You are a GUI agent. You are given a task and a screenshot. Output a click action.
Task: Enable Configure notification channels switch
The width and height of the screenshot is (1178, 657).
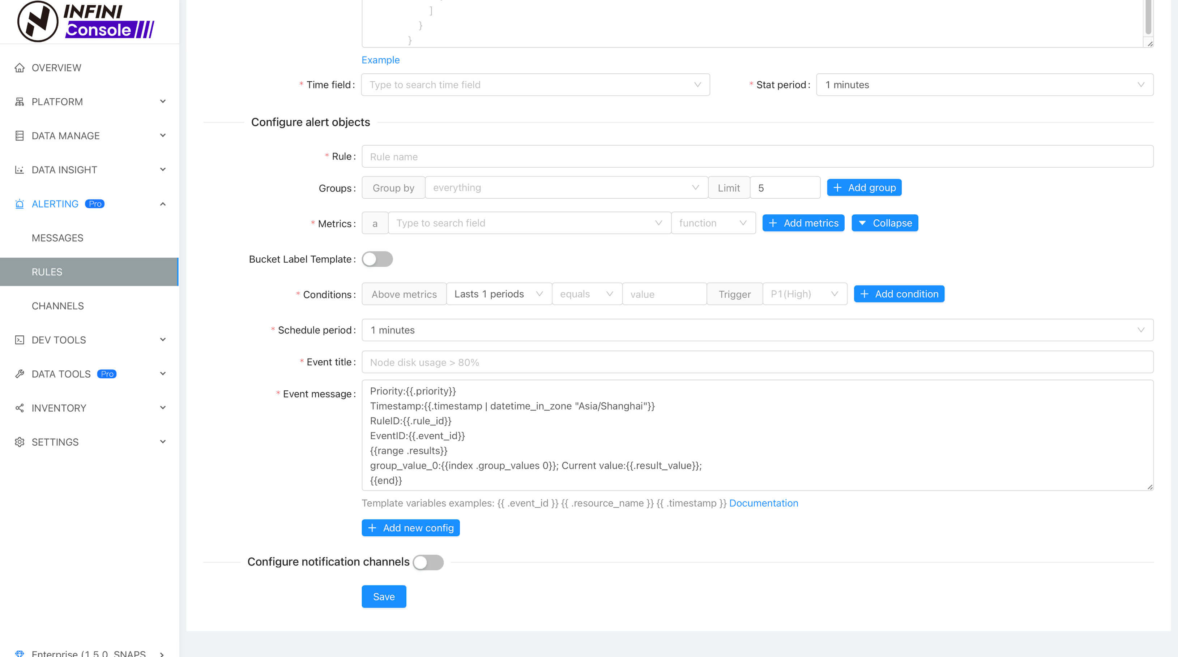tap(428, 562)
